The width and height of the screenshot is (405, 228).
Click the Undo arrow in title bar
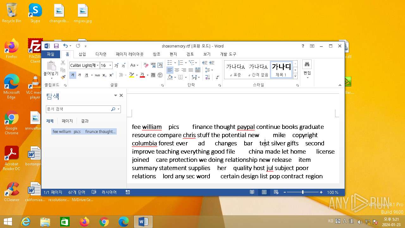click(x=65, y=46)
